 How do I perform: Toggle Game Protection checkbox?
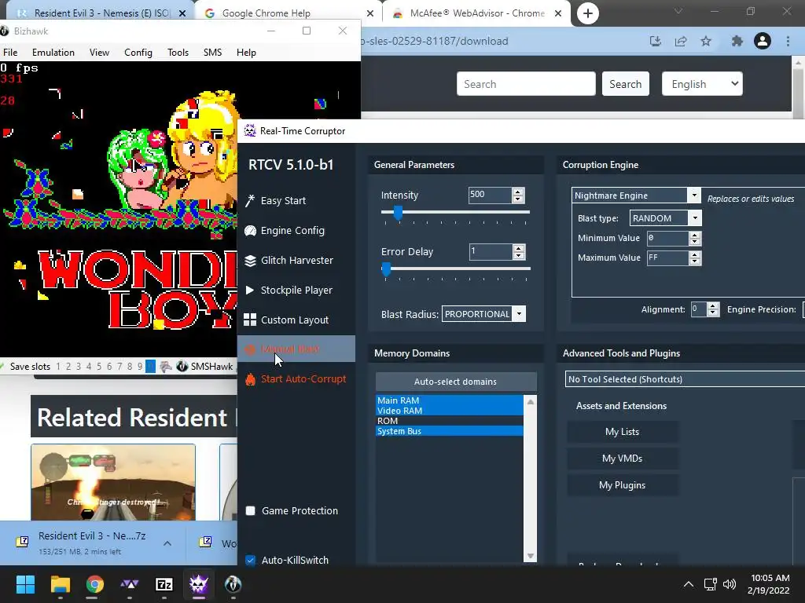250,510
